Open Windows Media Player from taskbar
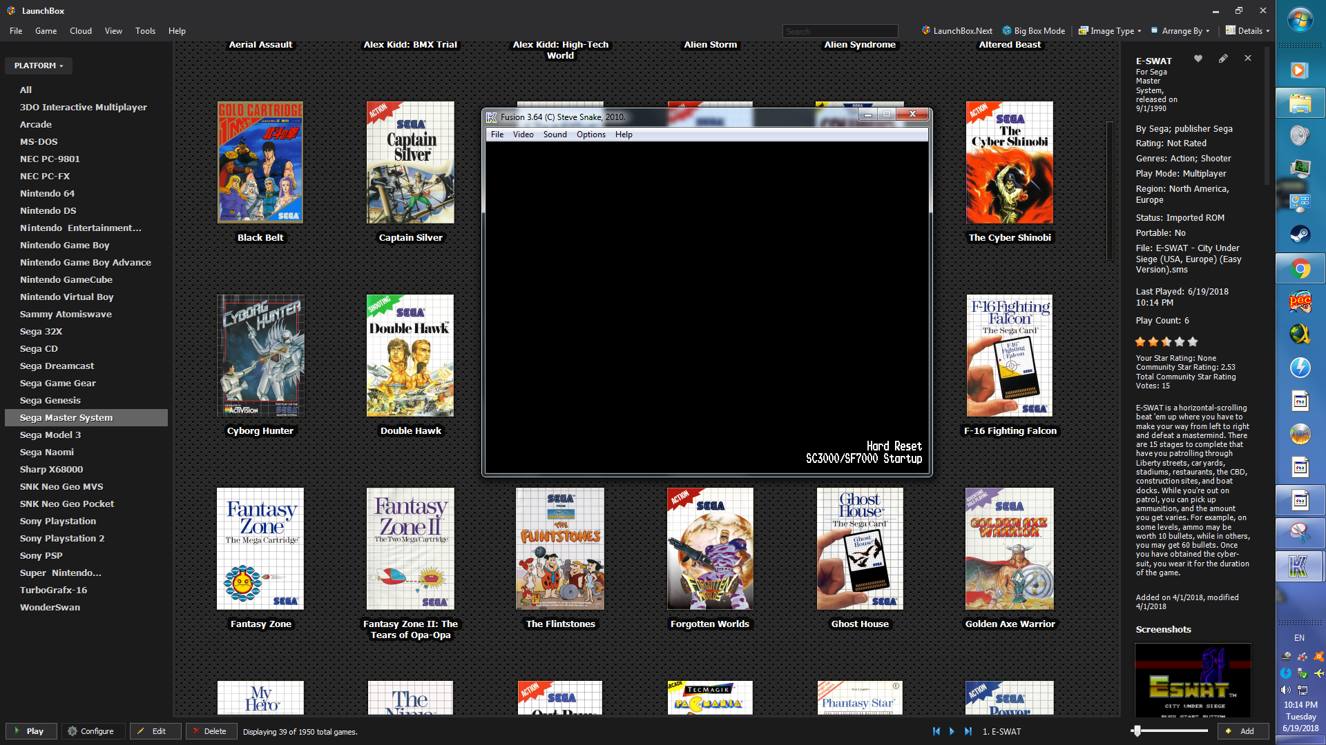 click(x=1300, y=70)
